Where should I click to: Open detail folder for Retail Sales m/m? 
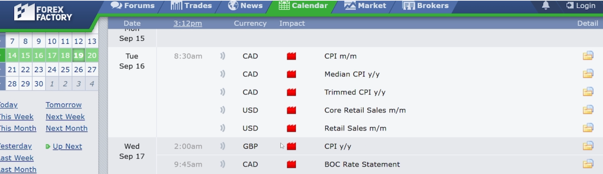coord(588,128)
